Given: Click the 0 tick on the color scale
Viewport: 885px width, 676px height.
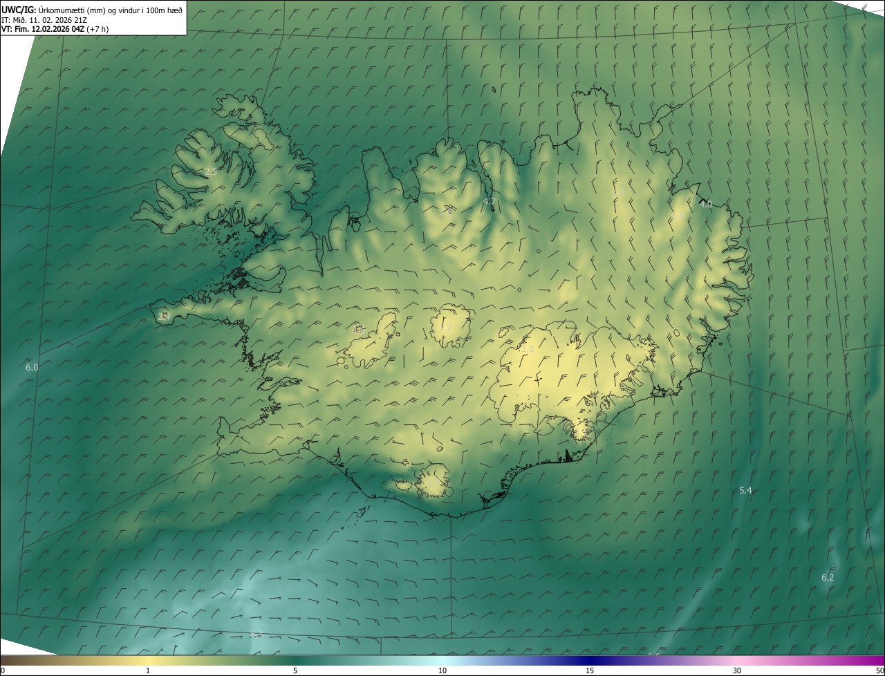Looking at the screenshot, I should click(x=3, y=670).
